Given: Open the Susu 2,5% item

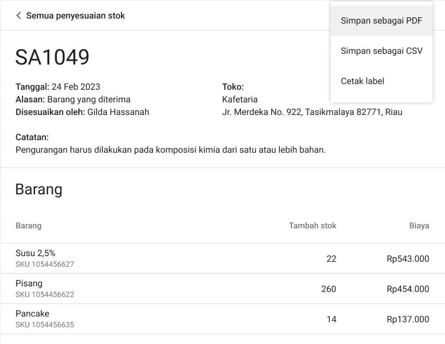Looking at the screenshot, I should (36, 253).
